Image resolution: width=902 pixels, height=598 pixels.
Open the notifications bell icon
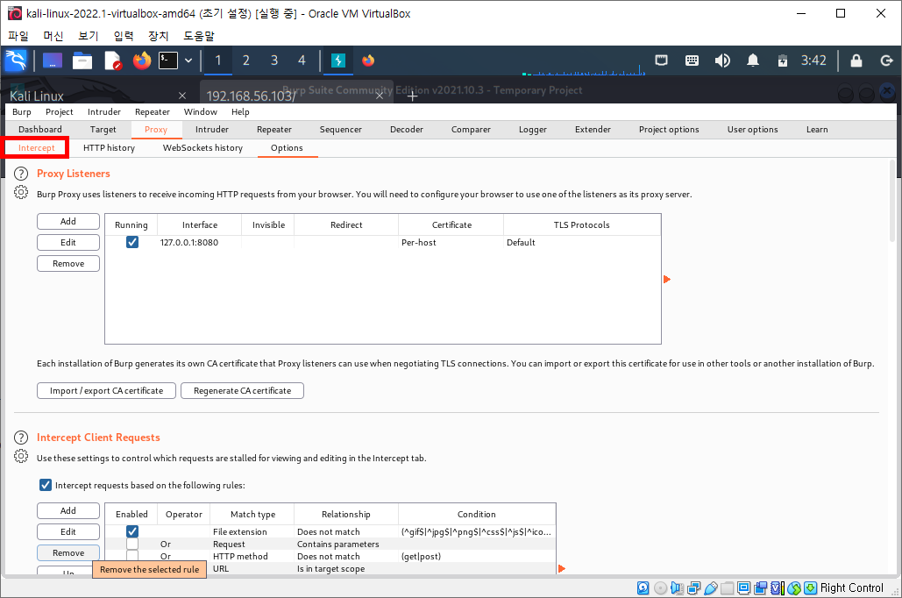pyautogui.click(x=752, y=61)
